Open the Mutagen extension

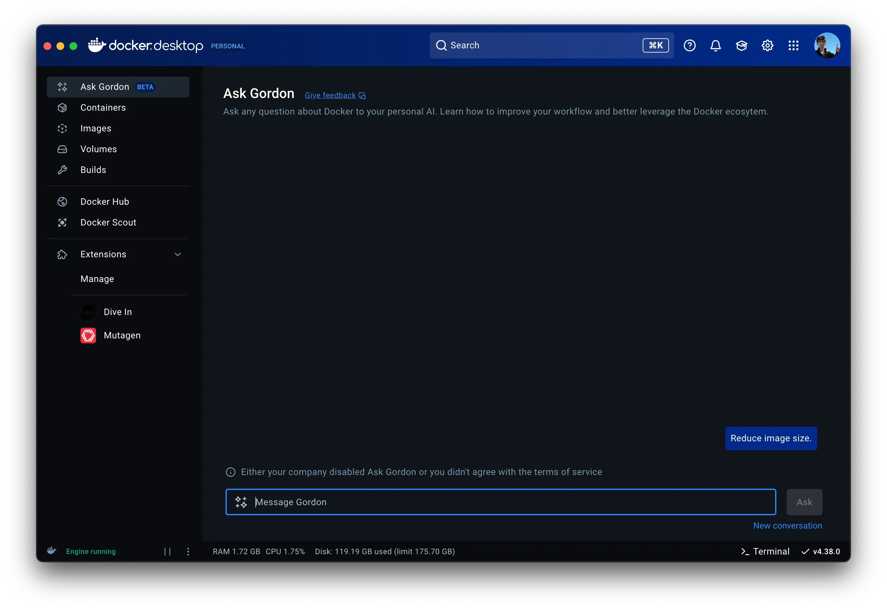click(122, 335)
